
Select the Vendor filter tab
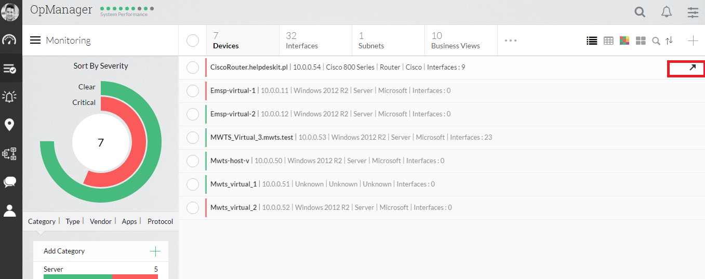[101, 221]
